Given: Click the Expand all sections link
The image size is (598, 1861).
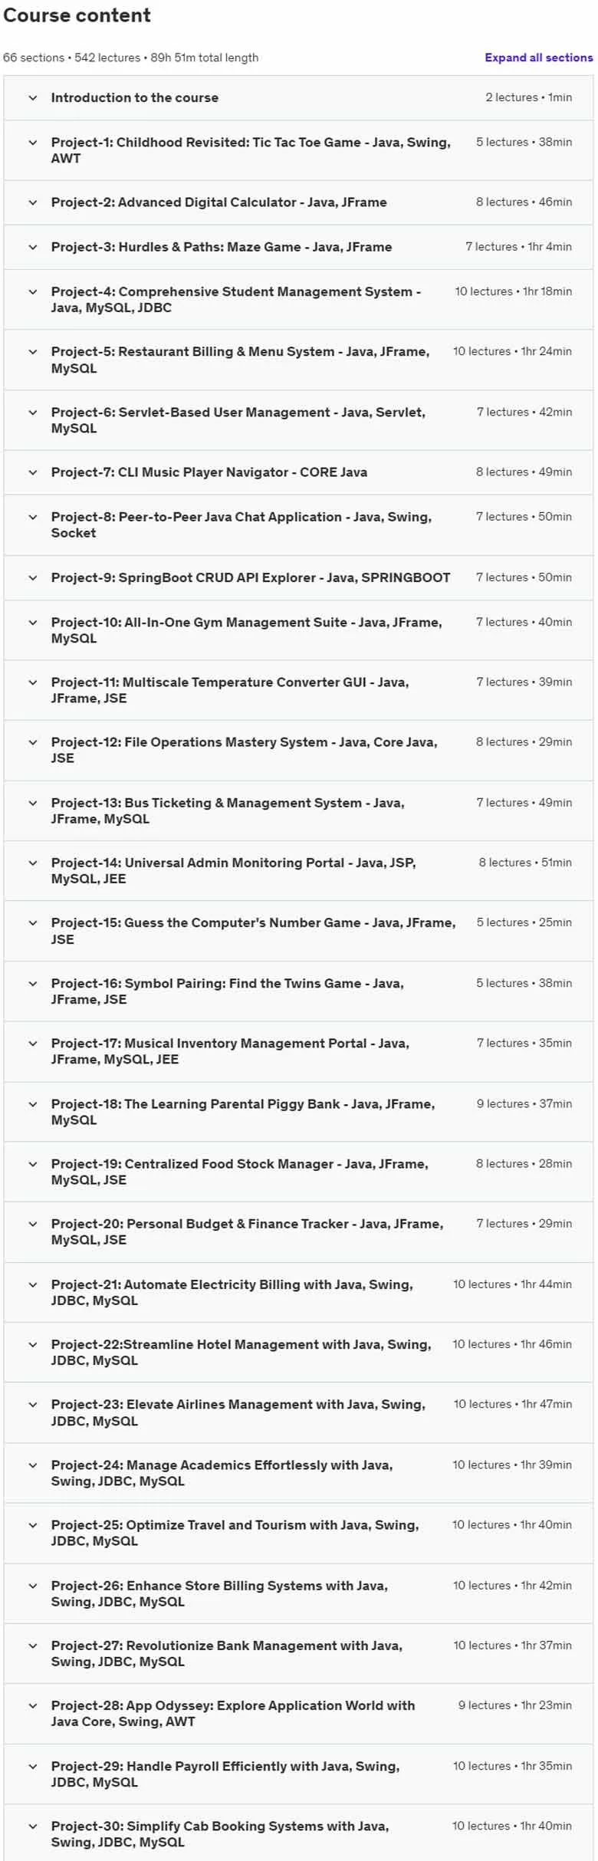Looking at the screenshot, I should (538, 58).
